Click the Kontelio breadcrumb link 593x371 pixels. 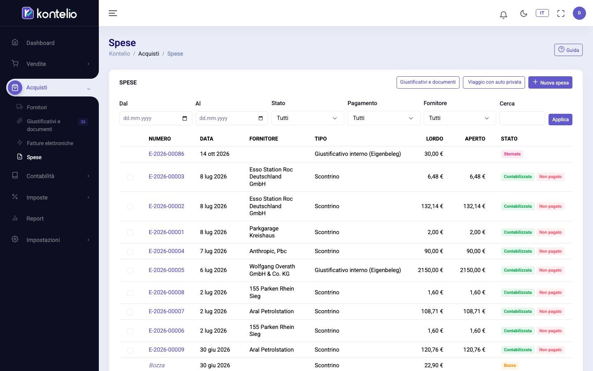coord(119,54)
